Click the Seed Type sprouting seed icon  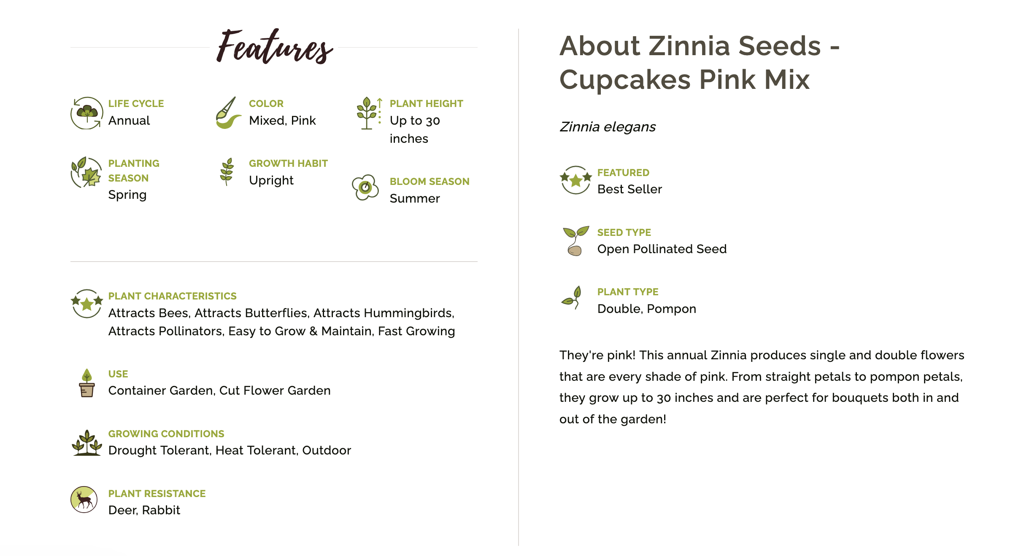[x=575, y=241]
